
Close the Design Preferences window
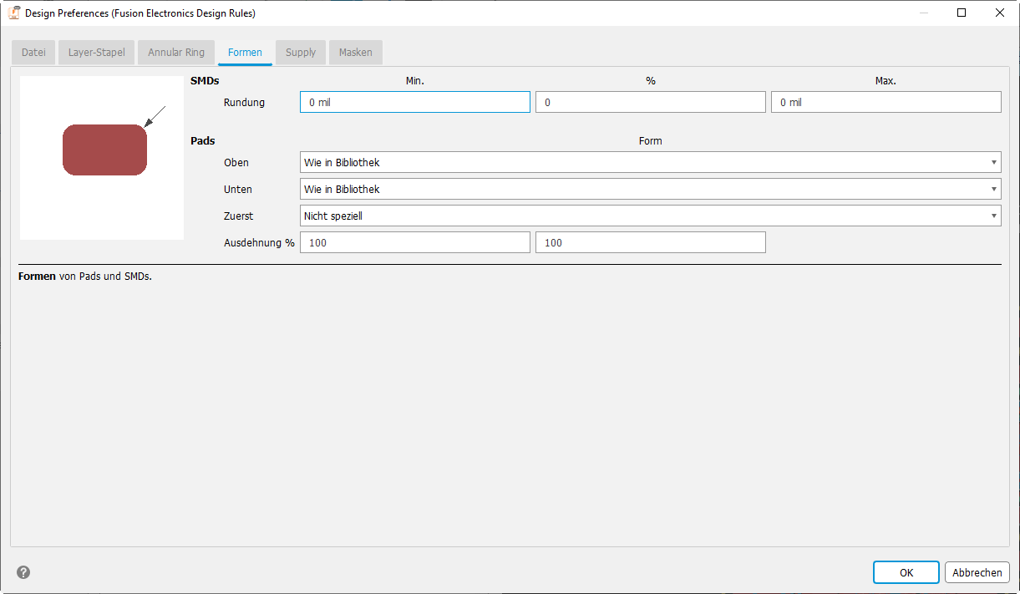[1000, 13]
